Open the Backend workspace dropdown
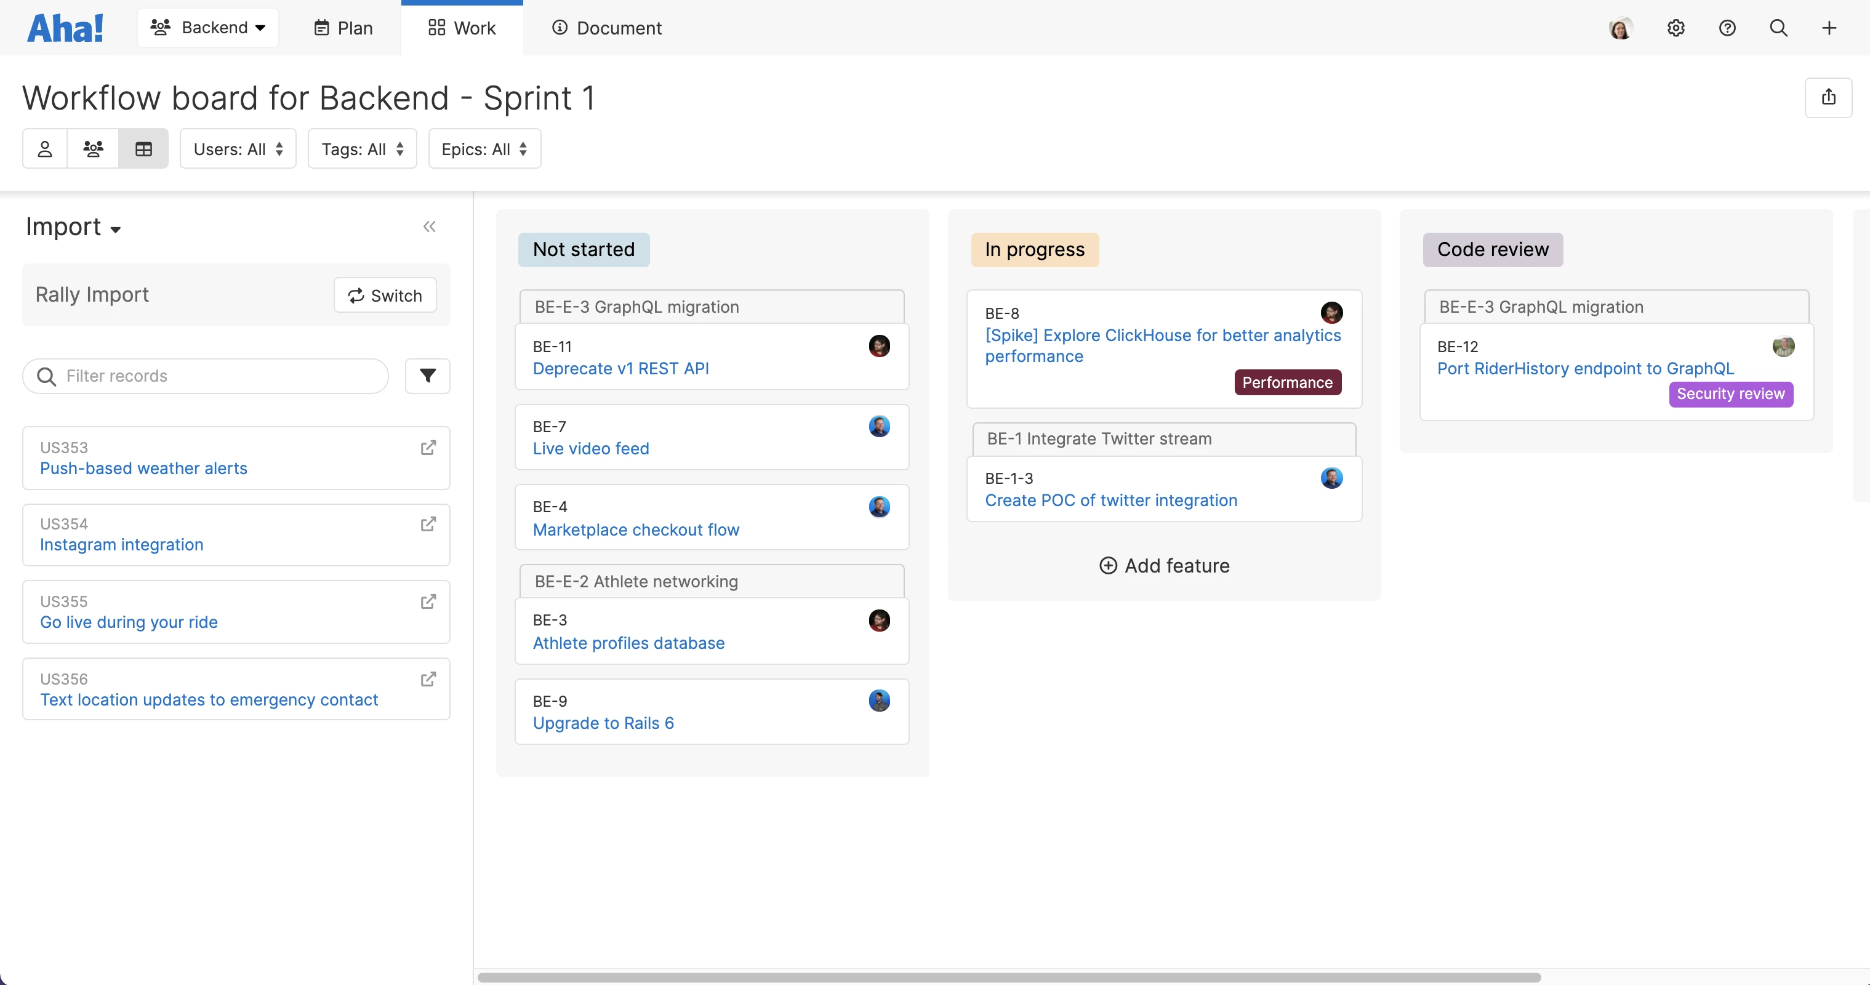 click(207, 28)
